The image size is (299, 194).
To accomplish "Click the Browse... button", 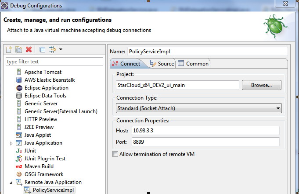I will [x=261, y=85].
